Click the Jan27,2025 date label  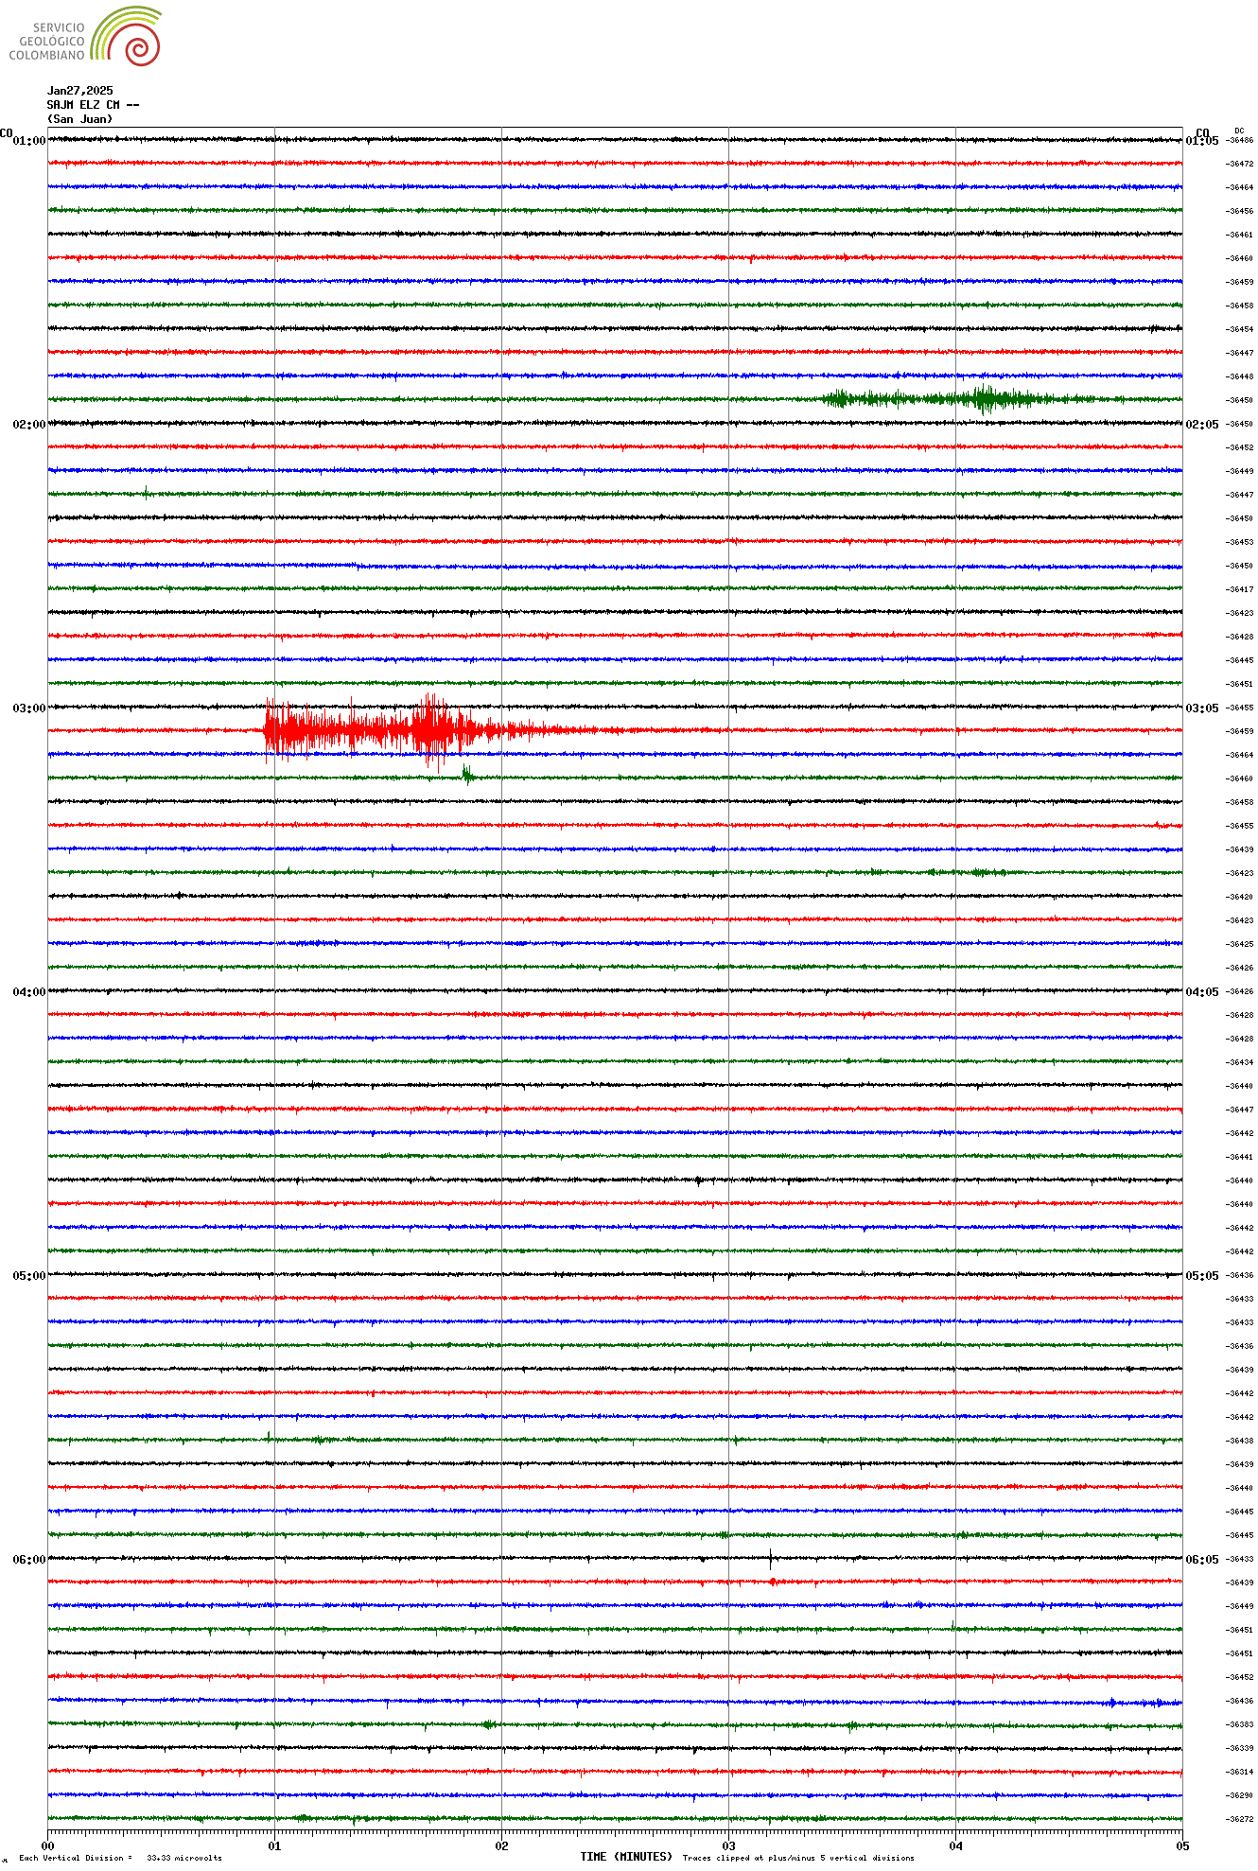tap(79, 91)
